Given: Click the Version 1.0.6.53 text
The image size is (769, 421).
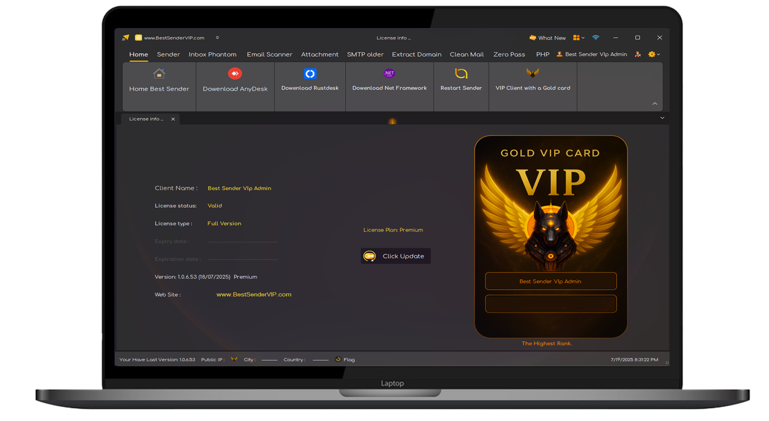Looking at the screenshot, I should tap(206, 277).
